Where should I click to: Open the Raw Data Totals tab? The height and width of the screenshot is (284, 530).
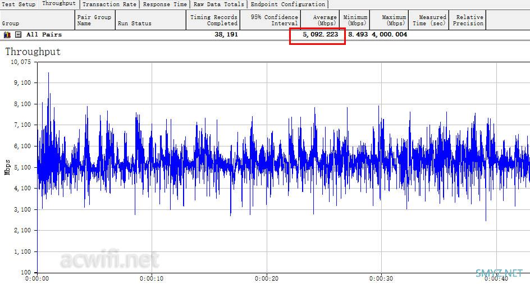219,4
